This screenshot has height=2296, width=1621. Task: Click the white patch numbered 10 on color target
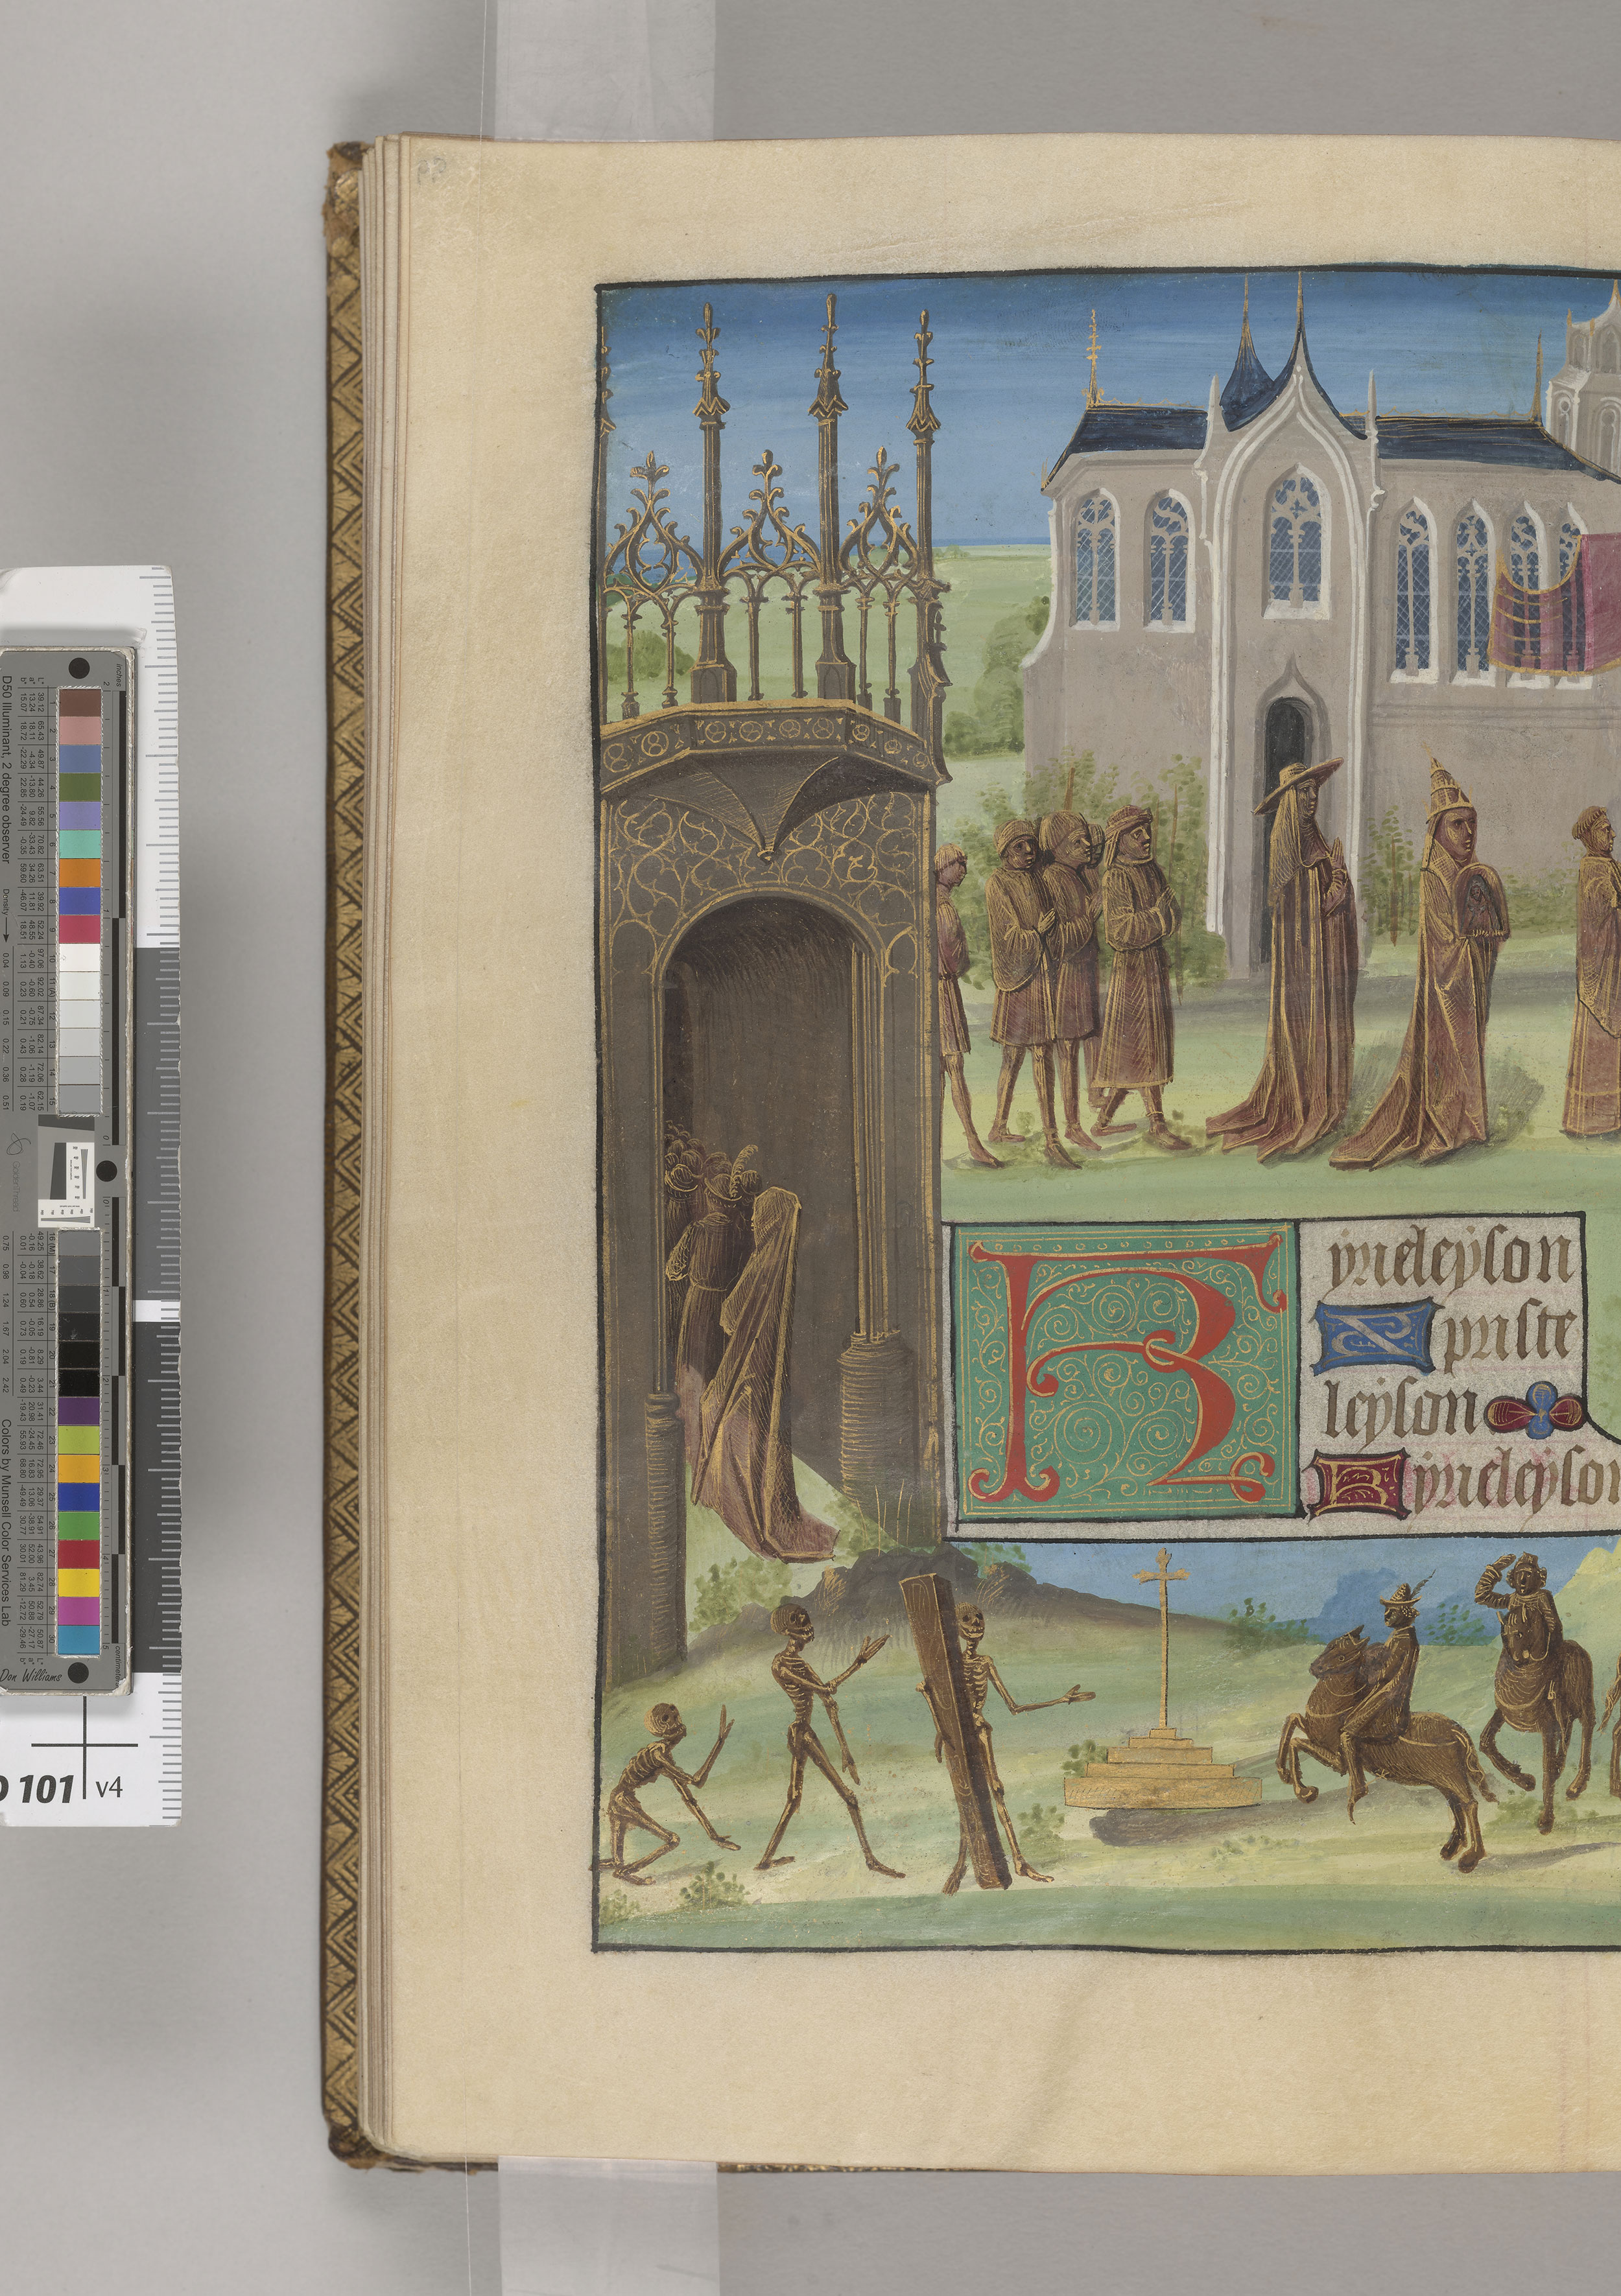80,958
